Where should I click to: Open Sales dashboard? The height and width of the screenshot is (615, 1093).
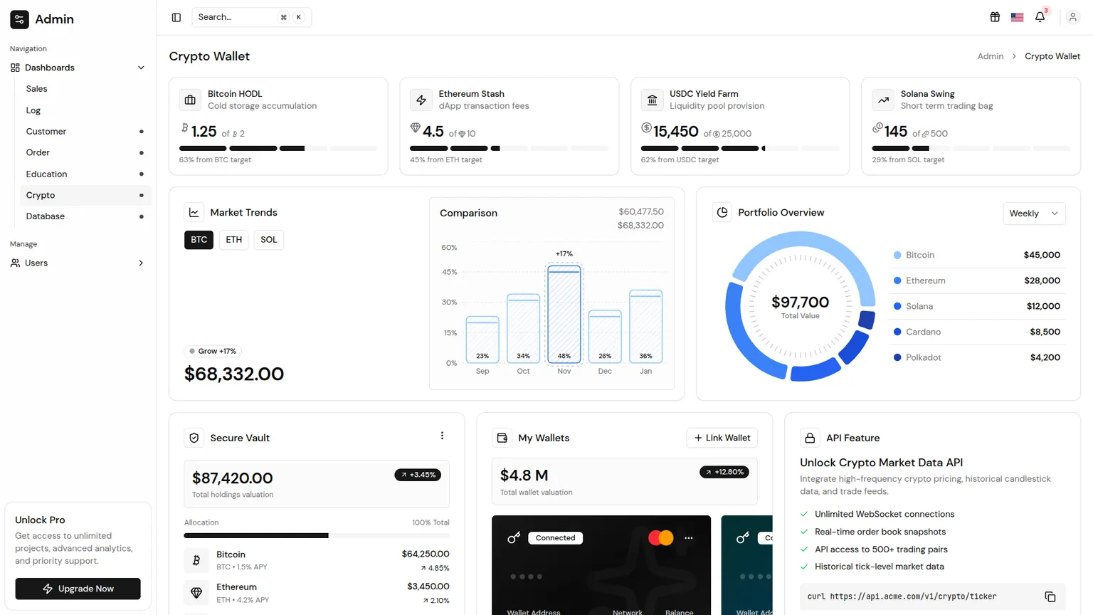[x=85, y=89]
